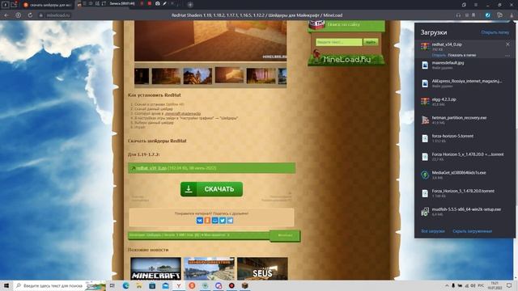This screenshot has height=291, width=518.
Task: Open the SEUS related news thumbnail
Action: pos(262,269)
